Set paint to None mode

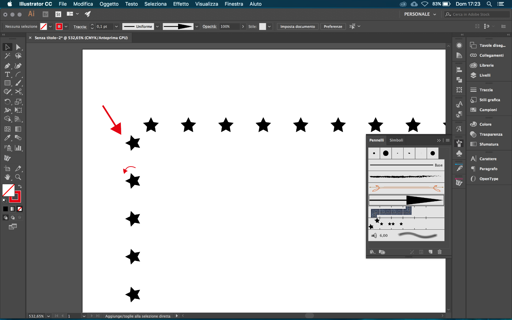click(x=20, y=209)
